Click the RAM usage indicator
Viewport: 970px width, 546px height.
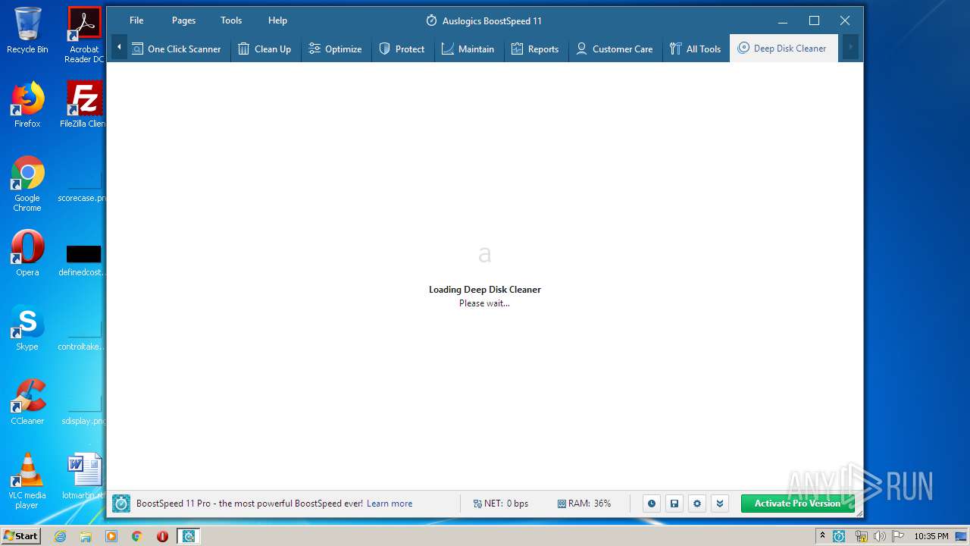(x=584, y=504)
